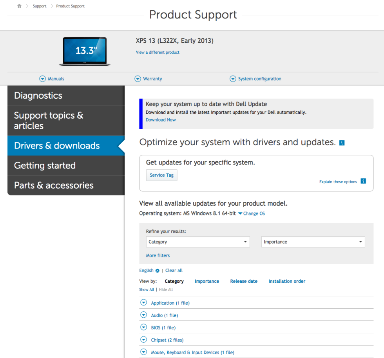Click the home icon in breadcrumb
Viewport: 384px width, 358px height.
tap(19, 6)
